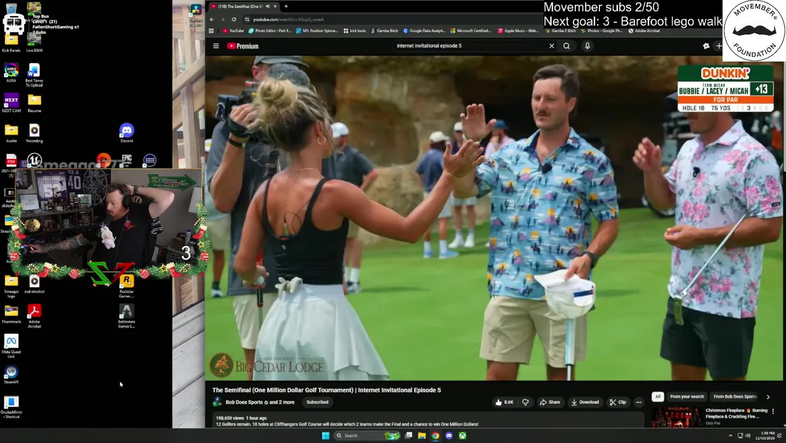Viewport: 786px width, 443px height.
Task: Open the Windows Start menu
Action: coord(325,436)
